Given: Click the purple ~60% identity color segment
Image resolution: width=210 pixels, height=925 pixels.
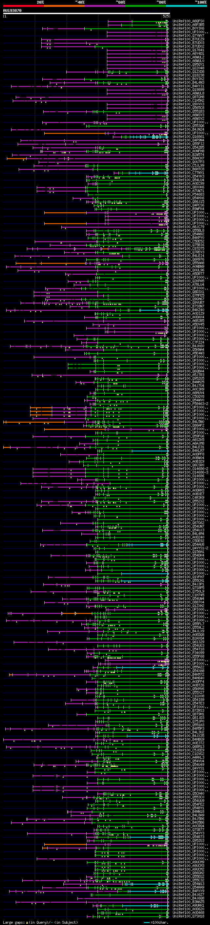Looking at the screenshot, I should (x=105, y=6).
